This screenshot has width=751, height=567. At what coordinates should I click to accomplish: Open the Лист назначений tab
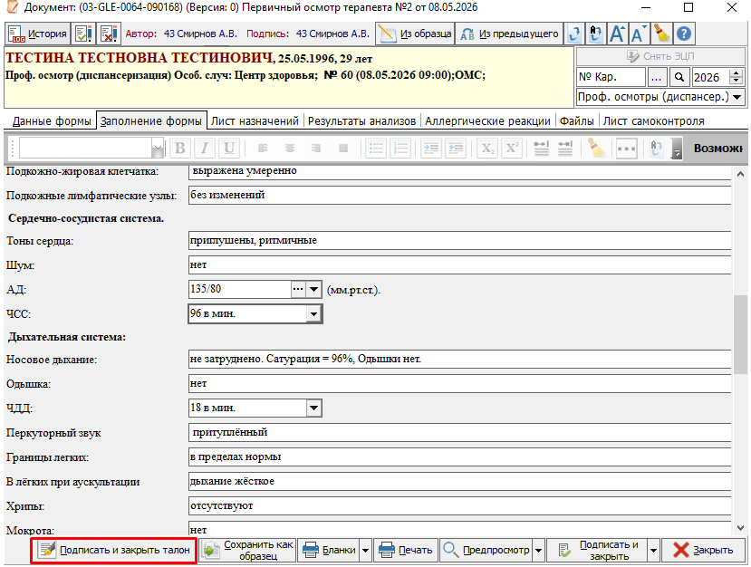(x=255, y=121)
